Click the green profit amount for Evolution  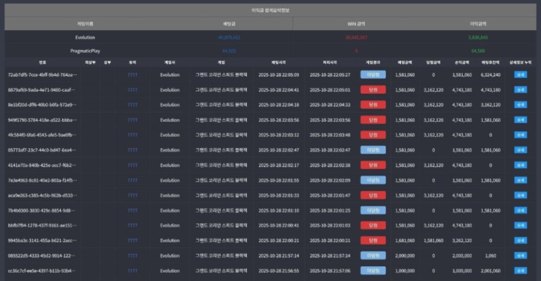pyautogui.click(x=478, y=38)
